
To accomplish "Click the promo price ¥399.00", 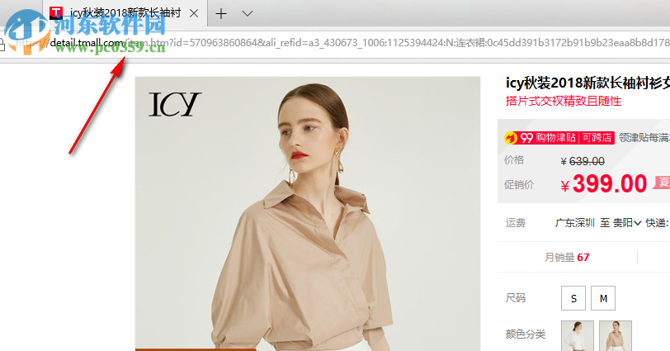I will (x=604, y=184).
